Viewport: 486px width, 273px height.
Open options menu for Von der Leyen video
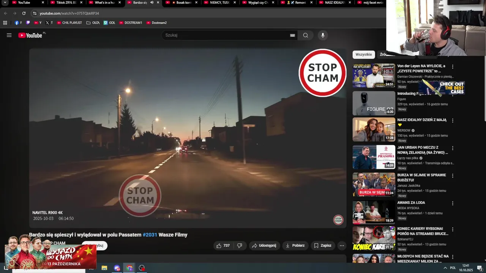(452, 67)
